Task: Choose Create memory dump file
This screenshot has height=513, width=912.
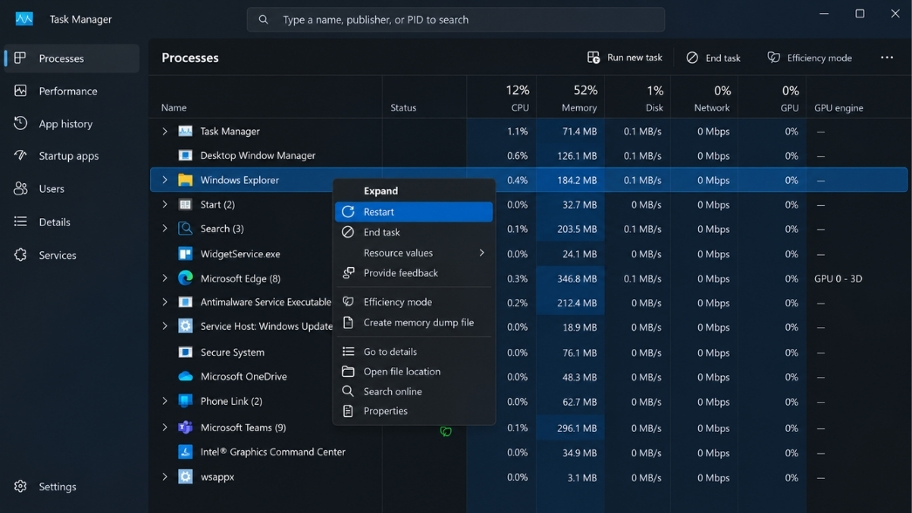Action: 414,322
